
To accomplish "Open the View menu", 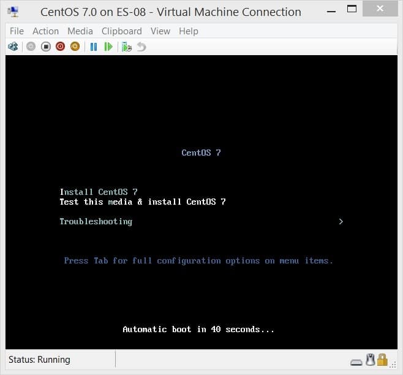I will tap(160, 31).
